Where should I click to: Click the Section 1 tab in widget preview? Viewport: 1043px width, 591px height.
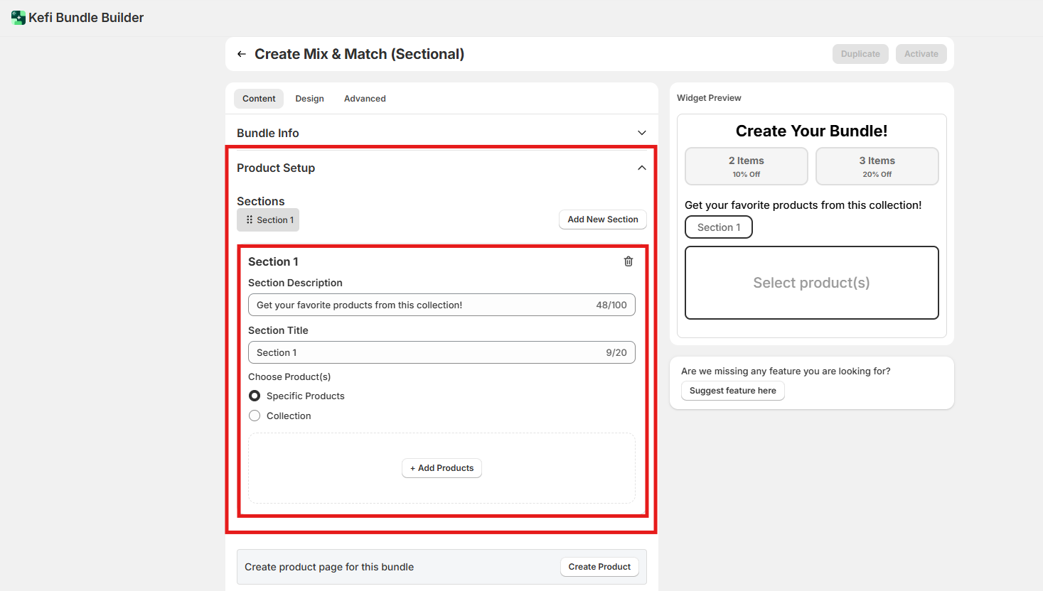[718, 227]
